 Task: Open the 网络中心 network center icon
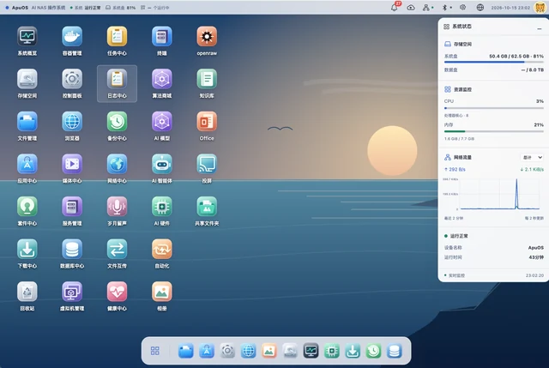coord(117,164)
